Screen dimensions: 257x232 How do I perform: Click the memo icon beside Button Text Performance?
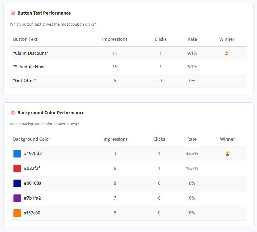click(x=13, y=13)
